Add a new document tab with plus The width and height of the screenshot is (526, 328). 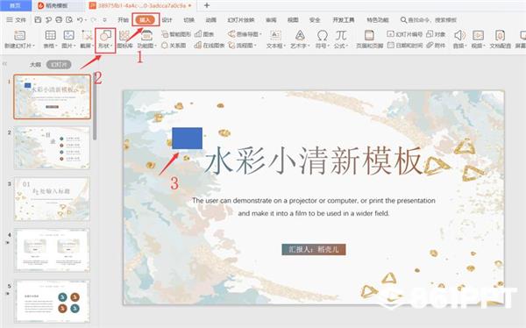pos(207,5)
